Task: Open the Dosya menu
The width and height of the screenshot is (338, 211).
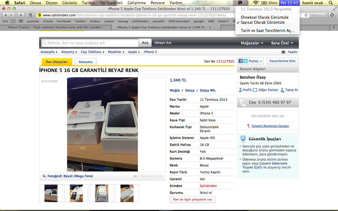Action: [36, 3]
